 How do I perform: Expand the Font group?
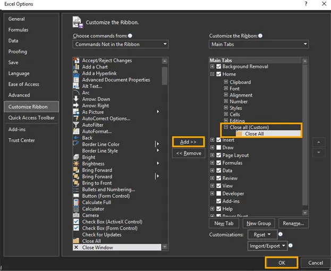[226, 88]
